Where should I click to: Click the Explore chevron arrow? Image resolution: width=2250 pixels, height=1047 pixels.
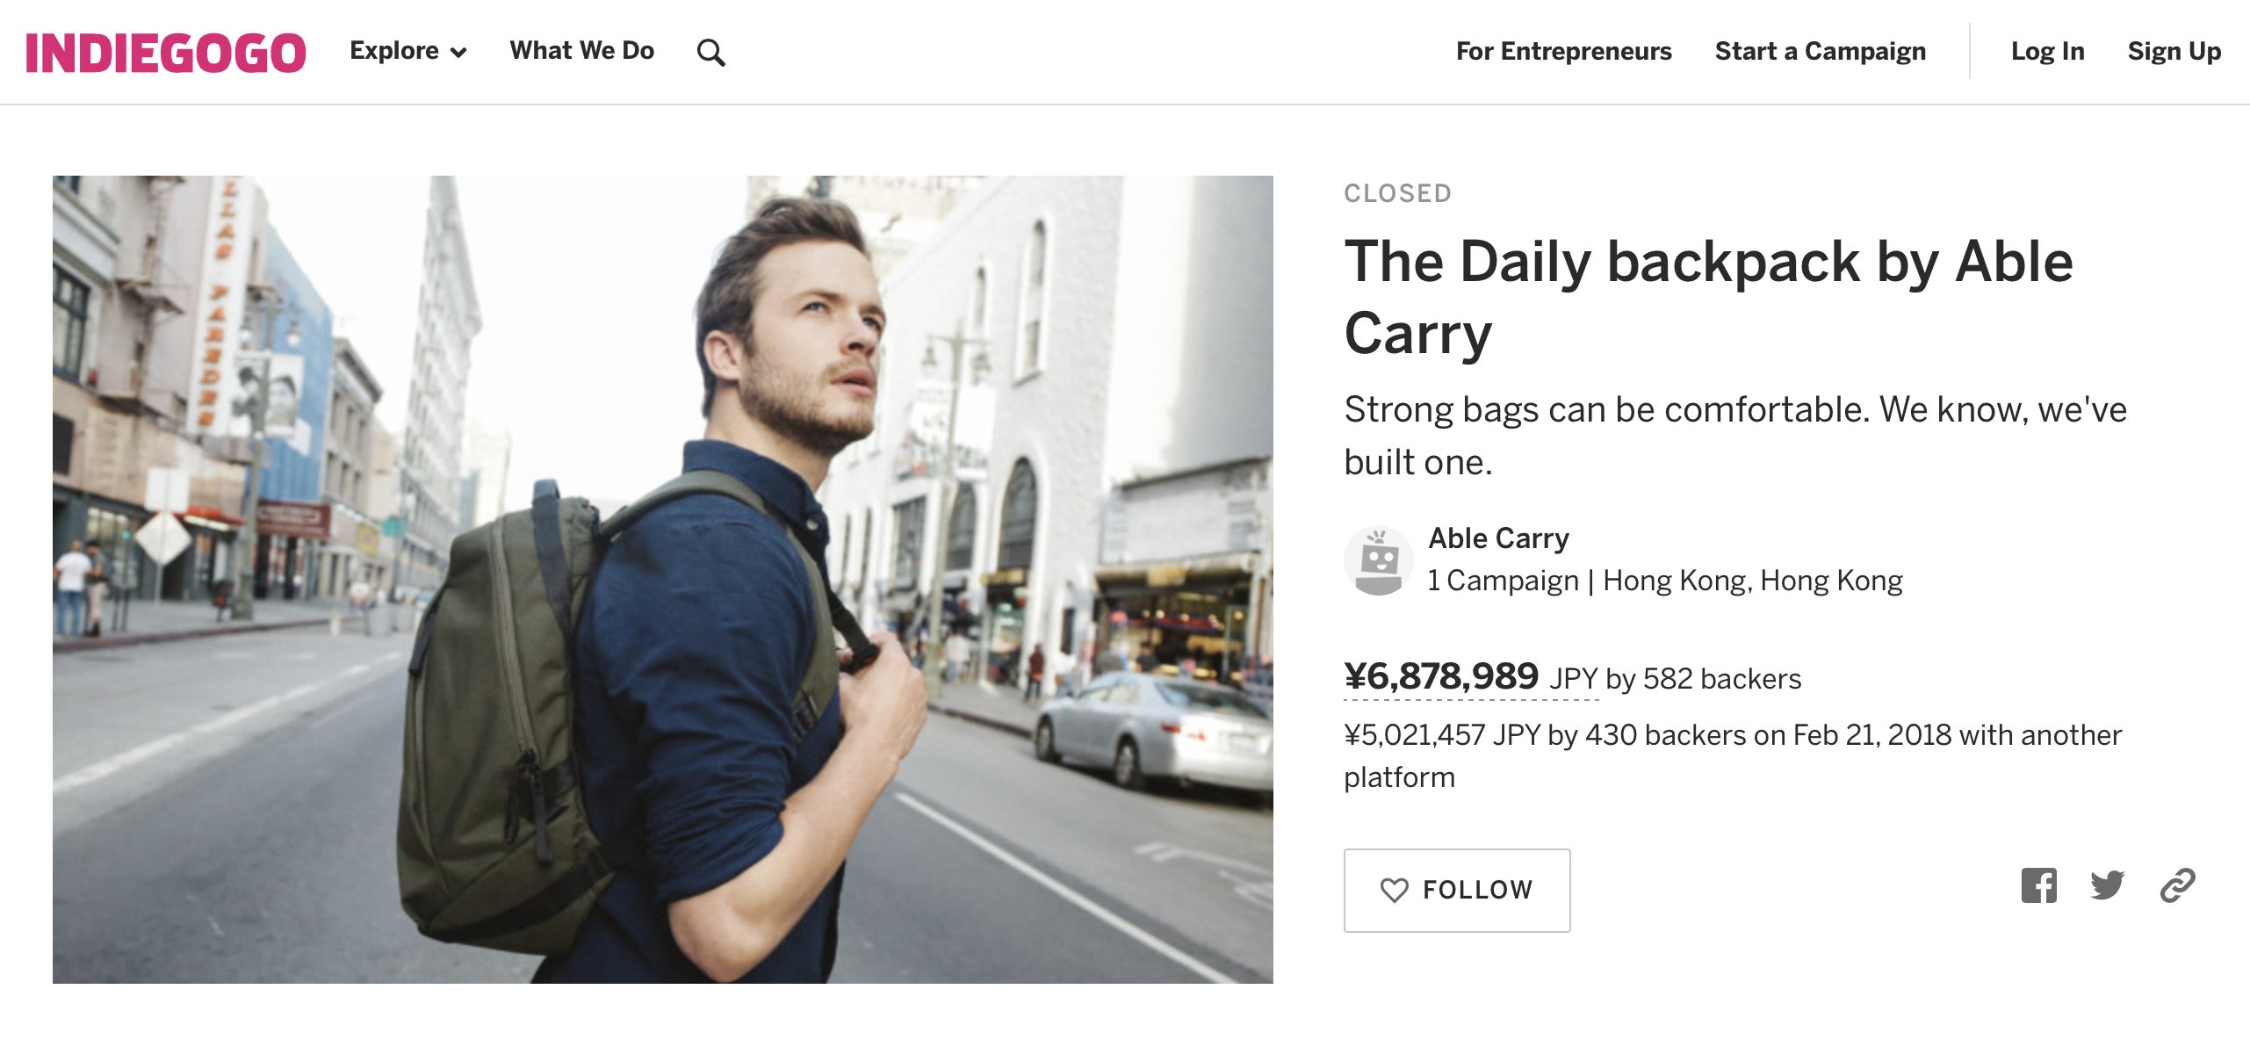tap(458, 53)
